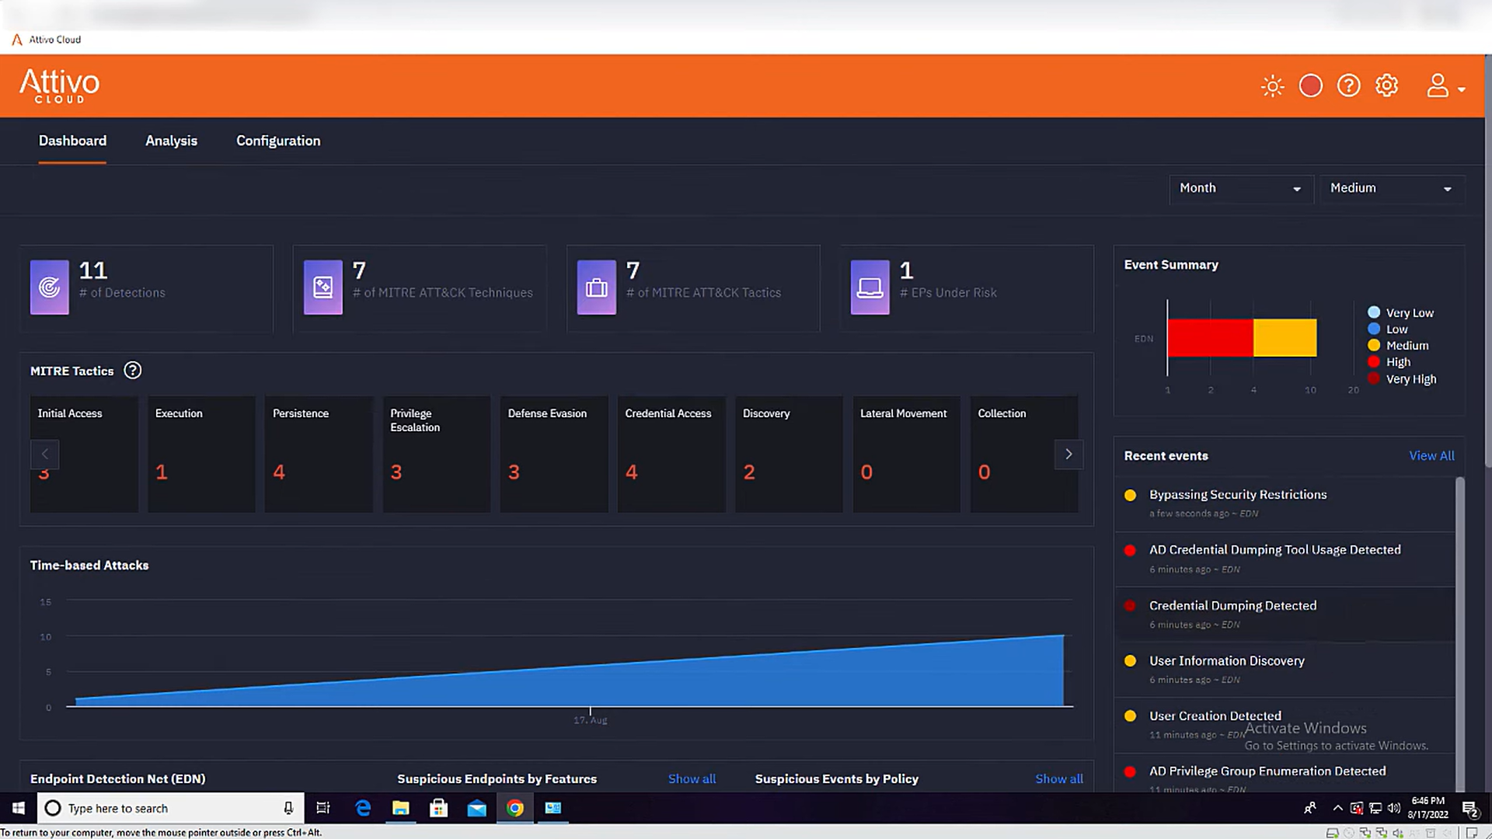The width and height of the screenshot is (1492, 839).
Task: Click the EPs Under Risk laptop icon
Action: pos(870,287)
